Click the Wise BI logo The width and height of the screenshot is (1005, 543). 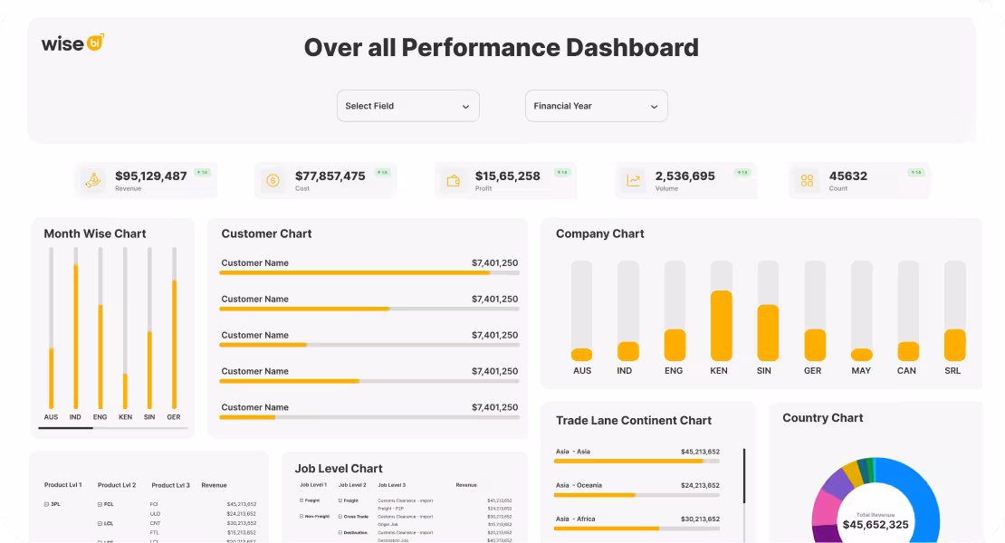pyautogui.click(x=72, y=43)
